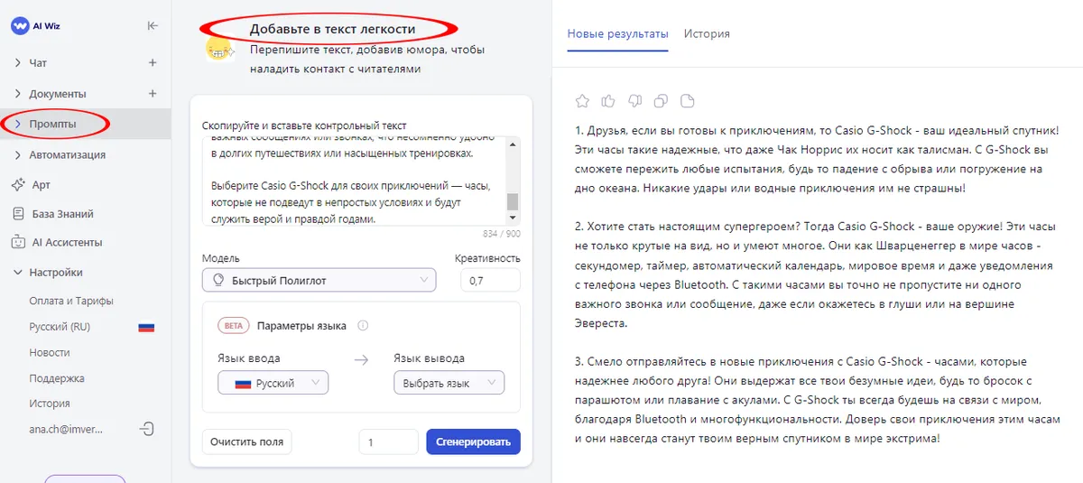The image size is (1083, 483).
Task: Open Оплата и Тарифы settings
Action: click(71, 301)
